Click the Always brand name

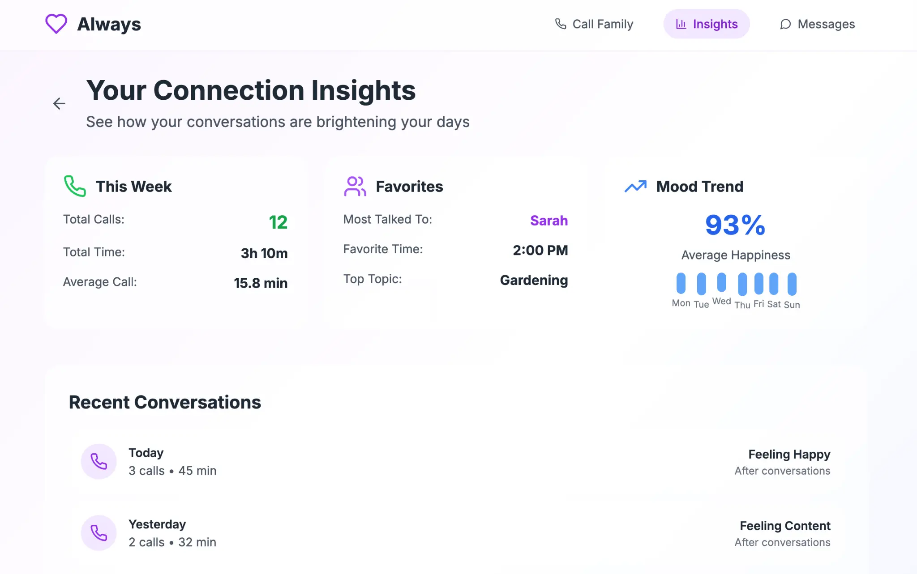pos(109,24)
